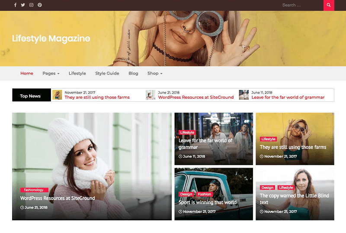Click Lifestyle tag on Leave for the far world card
The image size is (346, 233).
(187, 133)
